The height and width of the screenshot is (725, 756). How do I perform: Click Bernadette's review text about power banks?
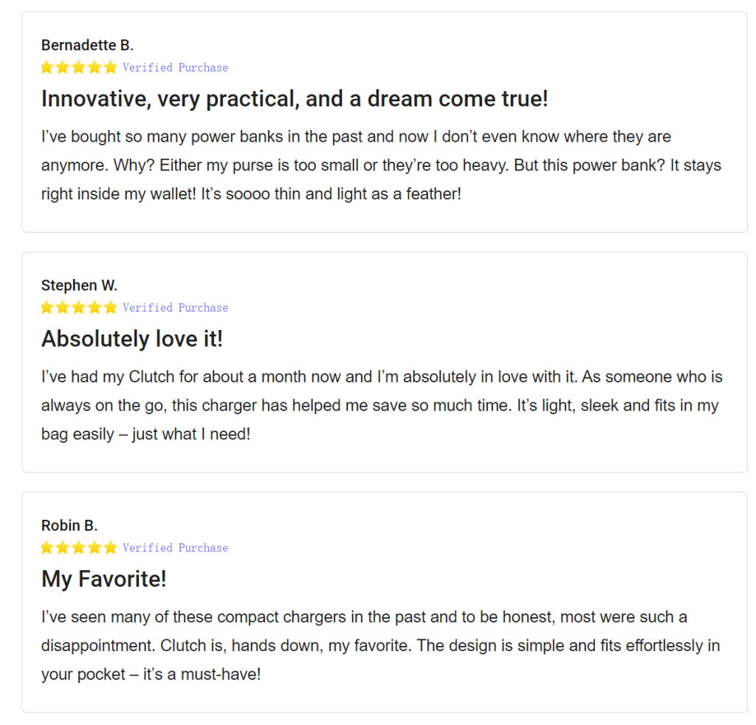[x=381, y=165]
